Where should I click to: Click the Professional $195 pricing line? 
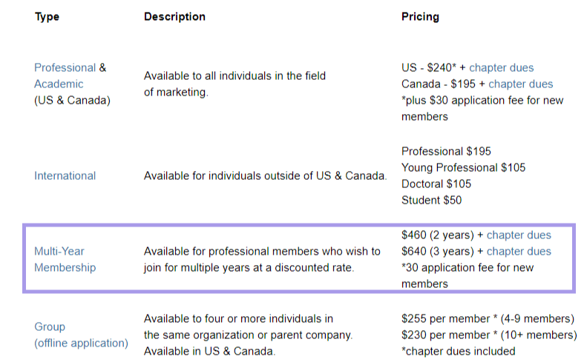click(x=446, y=151)
